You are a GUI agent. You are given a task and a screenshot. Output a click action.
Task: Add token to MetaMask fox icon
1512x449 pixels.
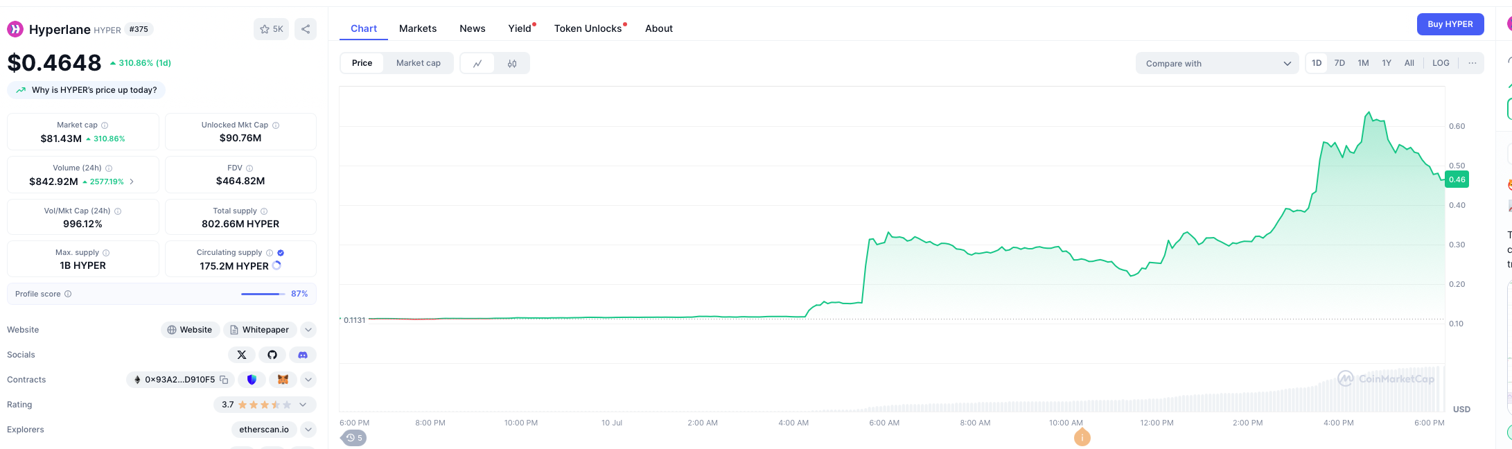point(283,380)
